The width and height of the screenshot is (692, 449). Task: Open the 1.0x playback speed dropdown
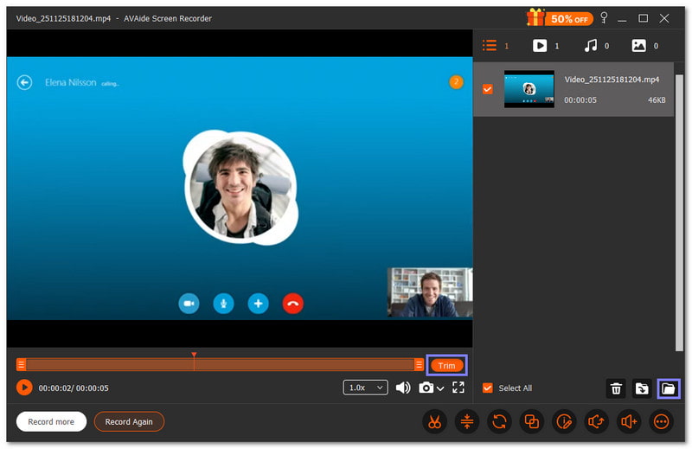click(x=365, y=388)
